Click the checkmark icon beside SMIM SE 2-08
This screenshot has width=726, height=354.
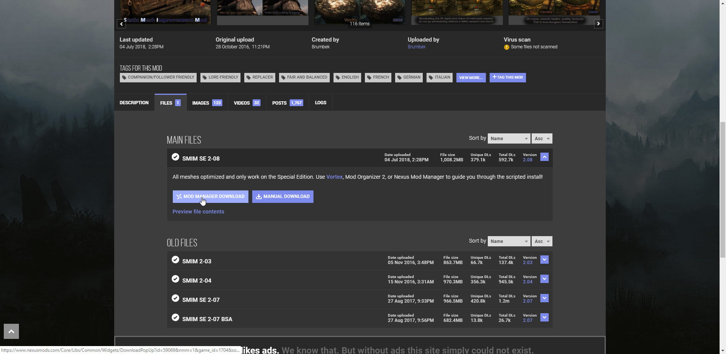[175, 157]
